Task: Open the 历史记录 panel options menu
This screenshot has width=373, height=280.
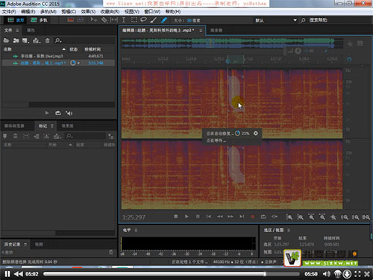Action: coord(25,244)
